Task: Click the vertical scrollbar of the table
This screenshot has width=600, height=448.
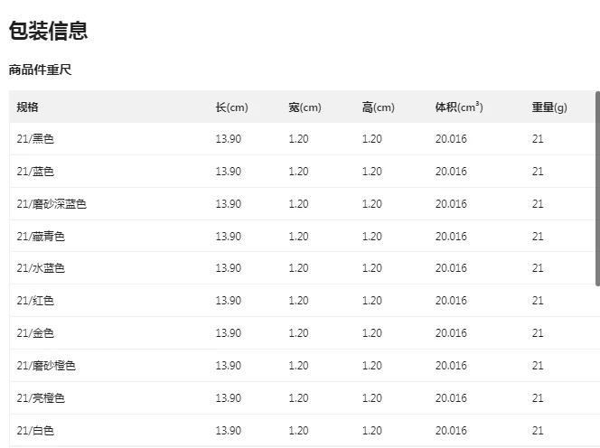Action: click(x=597, y=188)
